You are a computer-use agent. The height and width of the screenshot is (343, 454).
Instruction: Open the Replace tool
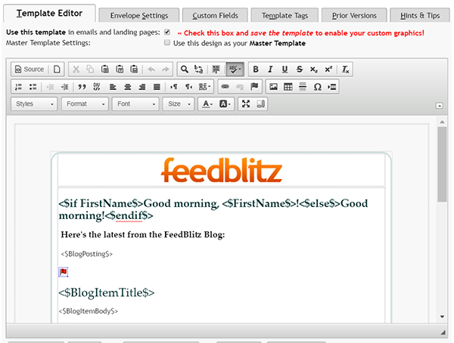(x=198, y=70)
